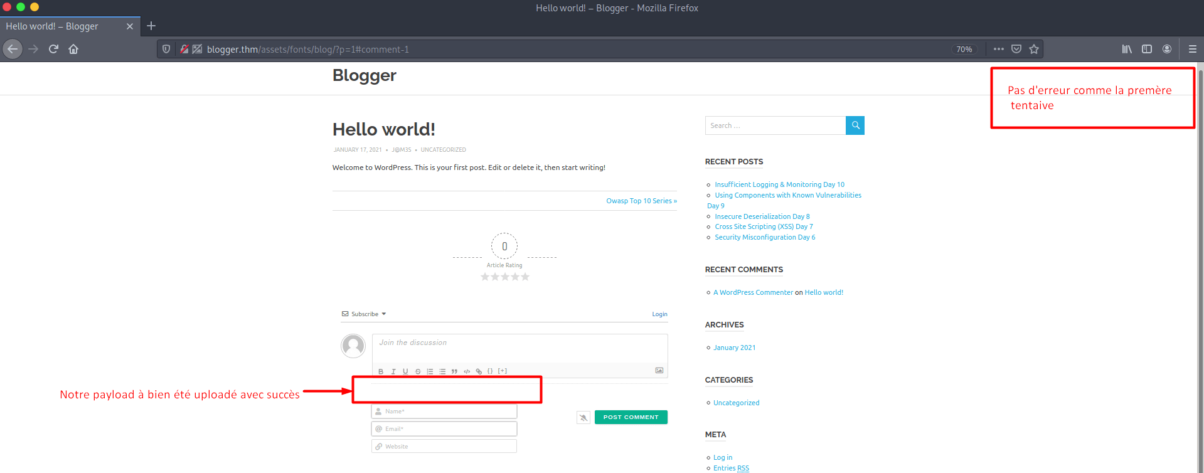Select the Hello world! – Blogger tab
The width and height of the screenshot is (1204, 473).
click(x=69, y=26)
